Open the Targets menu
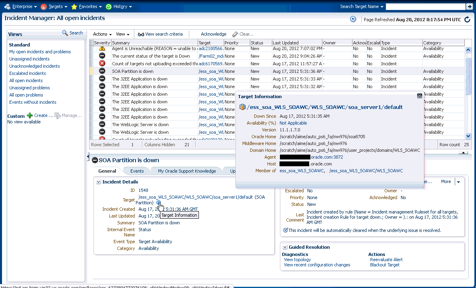This screenshot has width=476, height=288. [54, 6]
